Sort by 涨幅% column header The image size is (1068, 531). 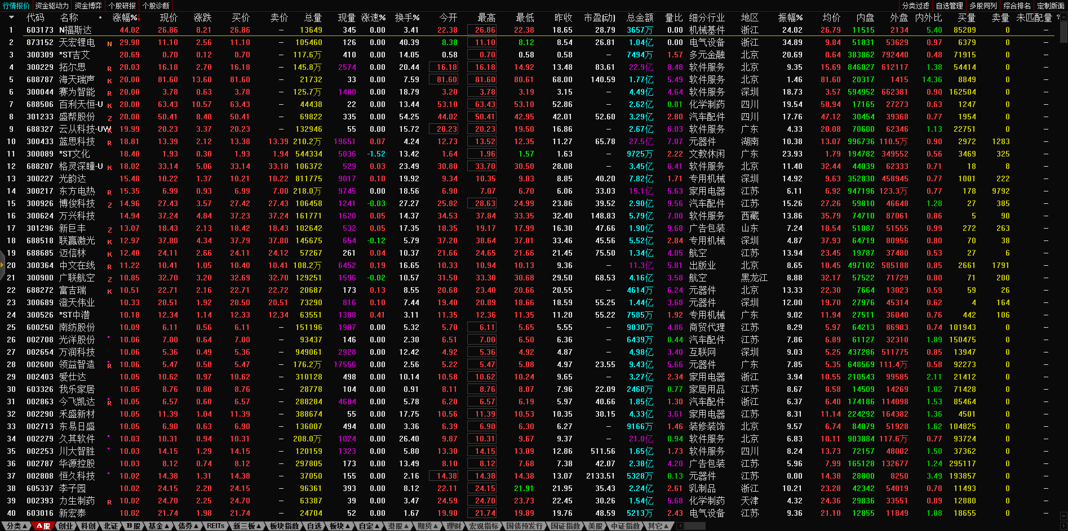[125, 17]
